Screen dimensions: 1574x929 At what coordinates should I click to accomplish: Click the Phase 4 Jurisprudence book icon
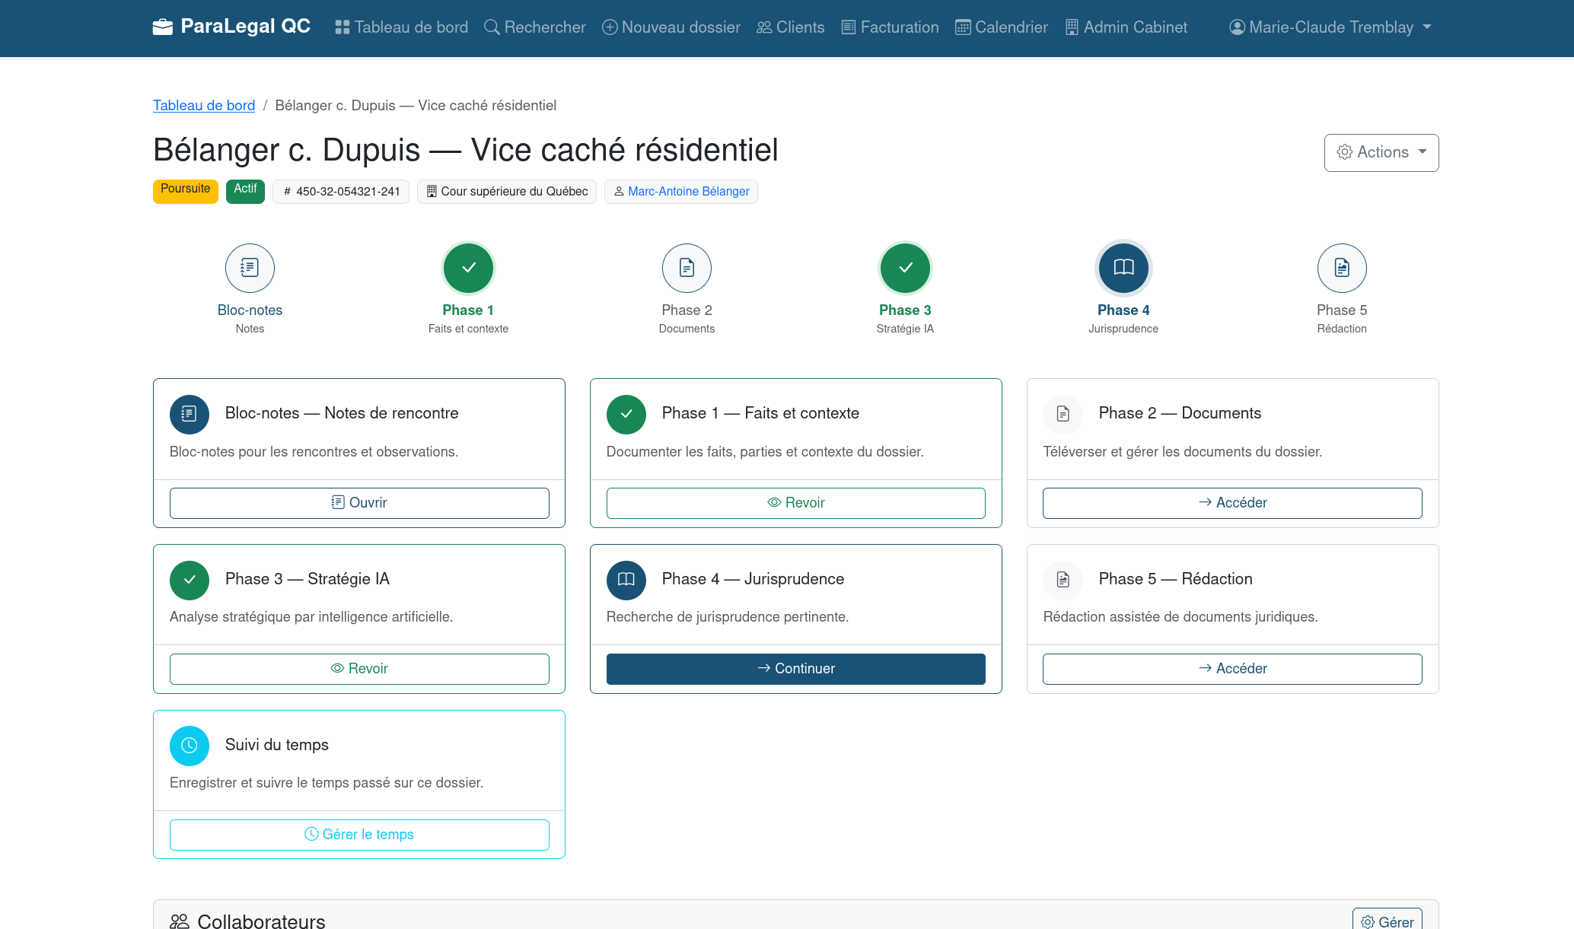1123,268
